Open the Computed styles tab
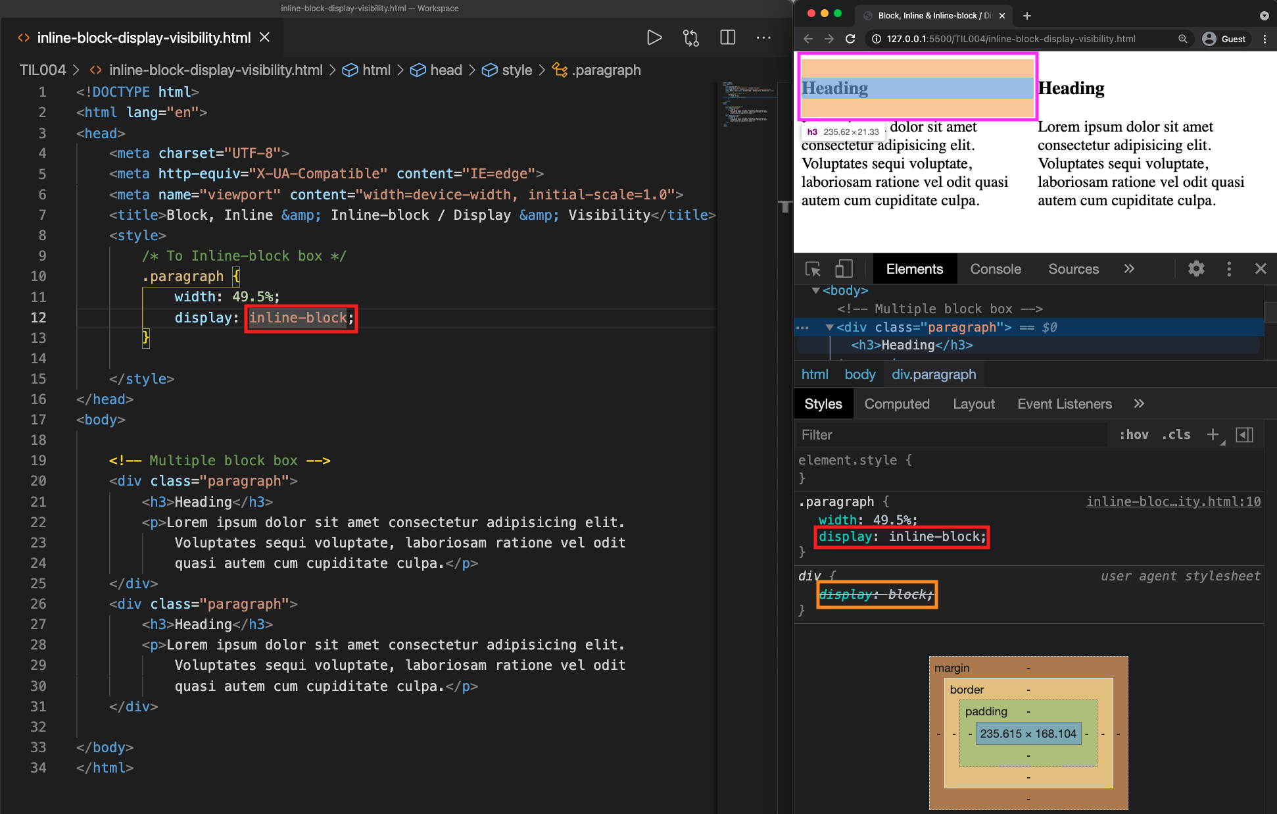Screen dimensions: 1277x814 click(897, 404)
